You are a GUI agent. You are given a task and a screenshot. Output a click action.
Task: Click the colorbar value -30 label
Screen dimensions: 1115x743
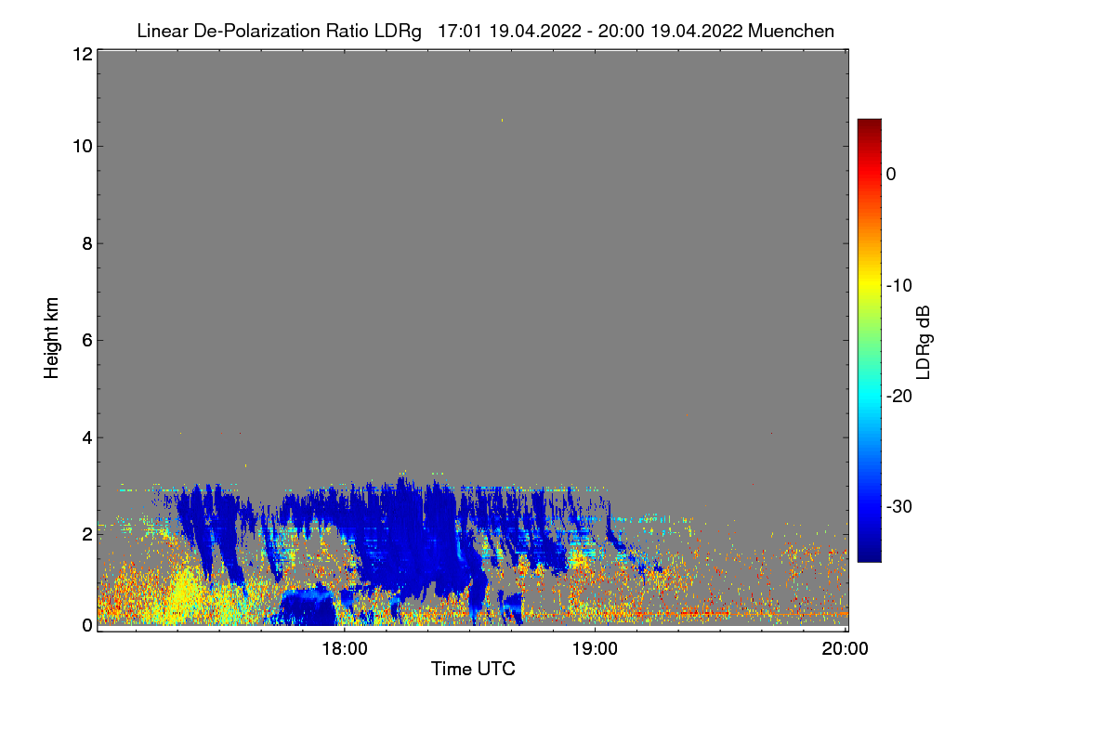(898, 507)
